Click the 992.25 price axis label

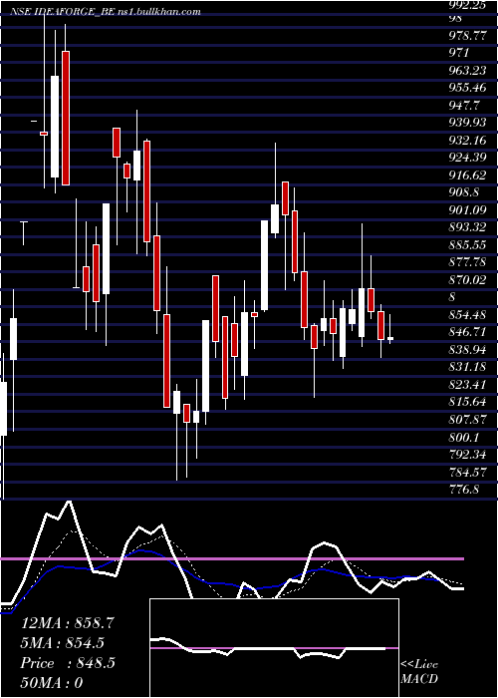click(x=468, y=4)
